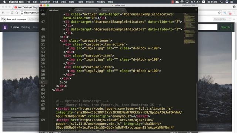237x133 pixels.
Task: Close the script.js tab
Action: [123, 10]
